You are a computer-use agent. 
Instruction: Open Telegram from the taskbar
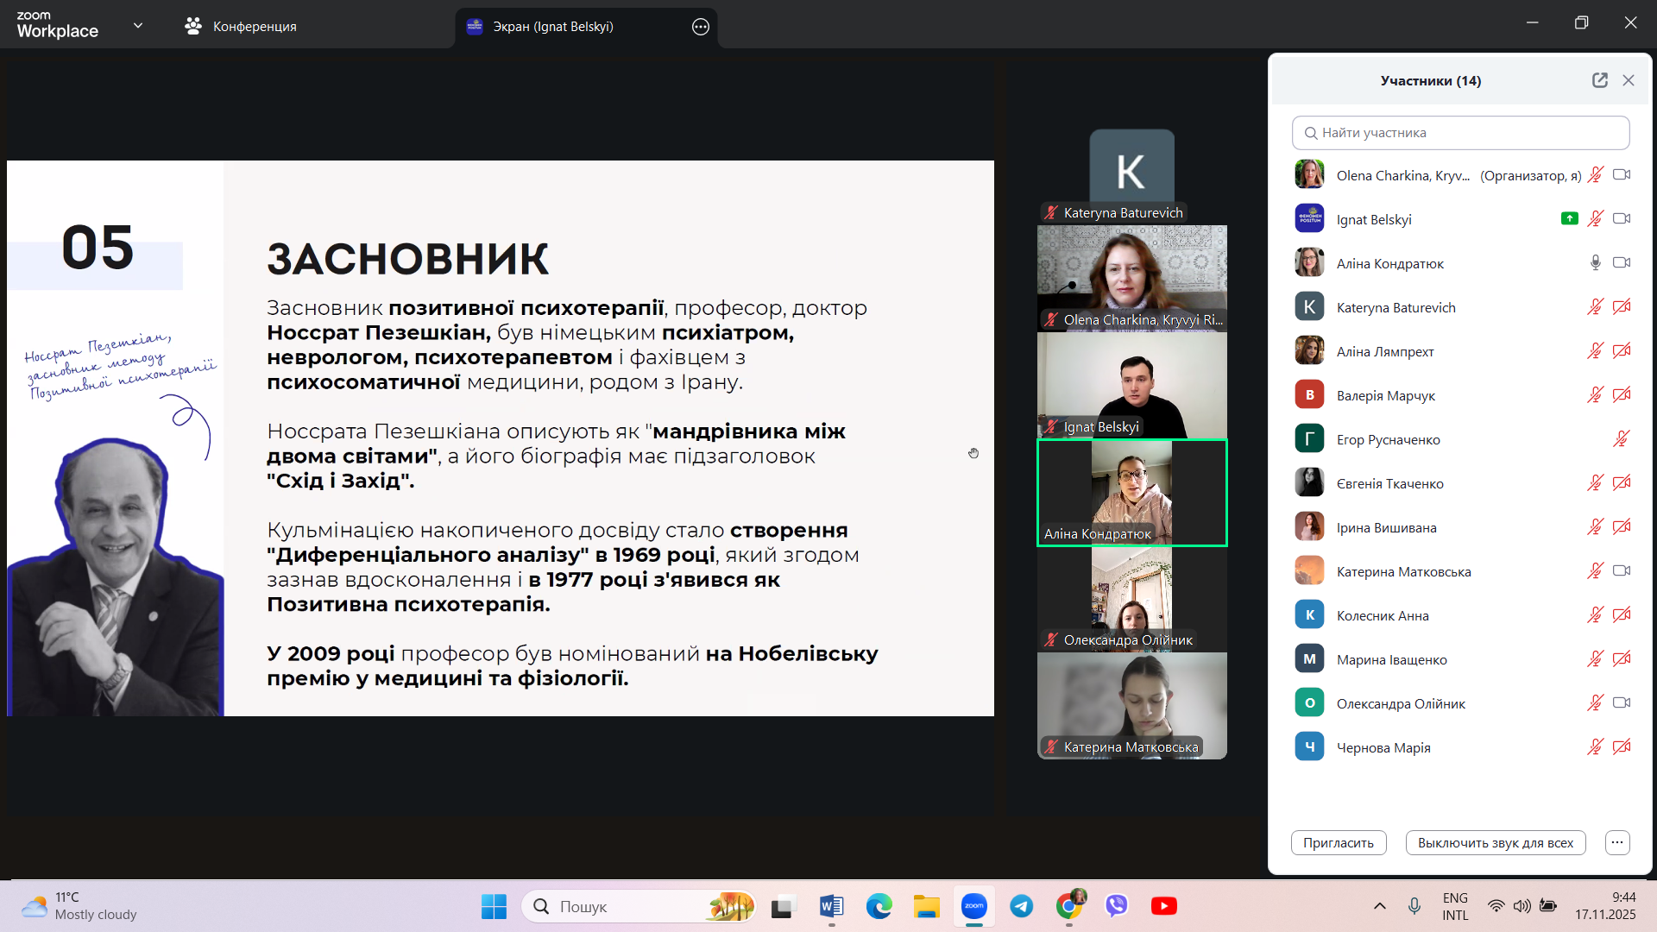1022,906
